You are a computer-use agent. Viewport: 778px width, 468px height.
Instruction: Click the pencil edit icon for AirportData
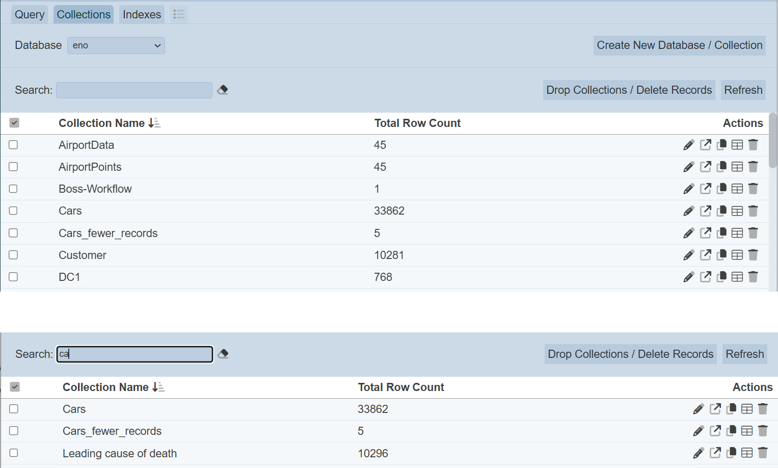click(688, 145)
